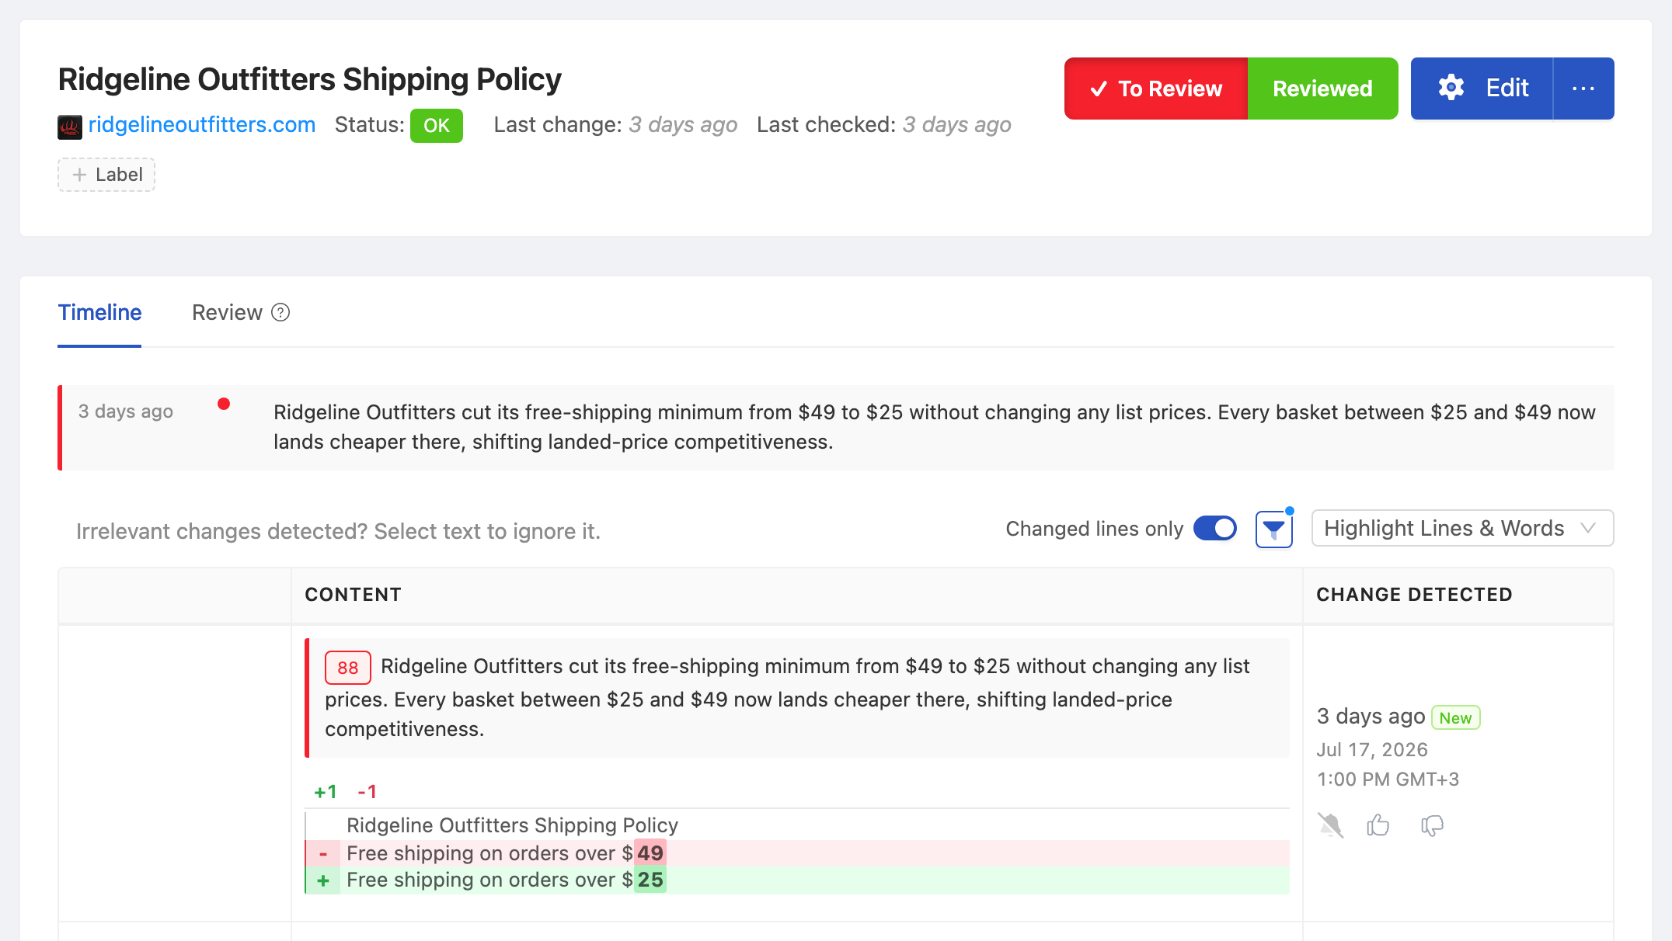Click the green New badge

click(1455, 718)
